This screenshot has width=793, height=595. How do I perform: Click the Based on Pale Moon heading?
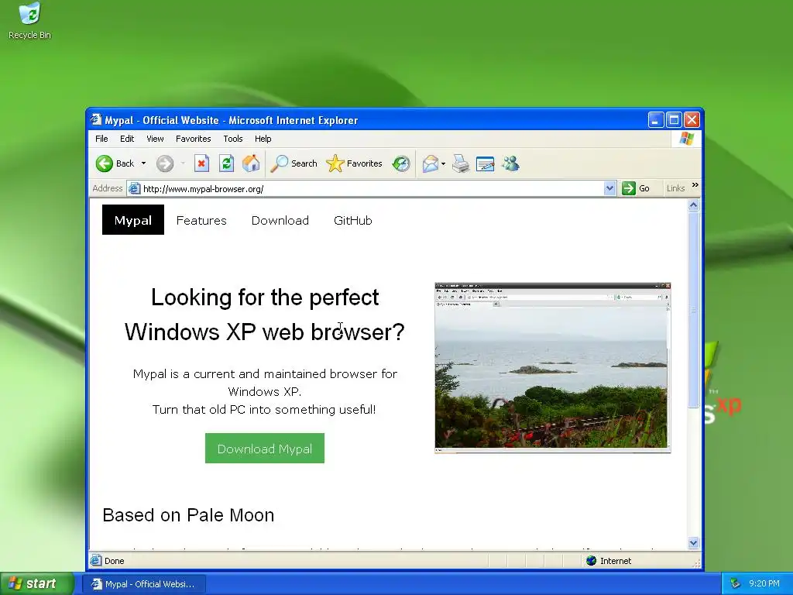[188, 515]
